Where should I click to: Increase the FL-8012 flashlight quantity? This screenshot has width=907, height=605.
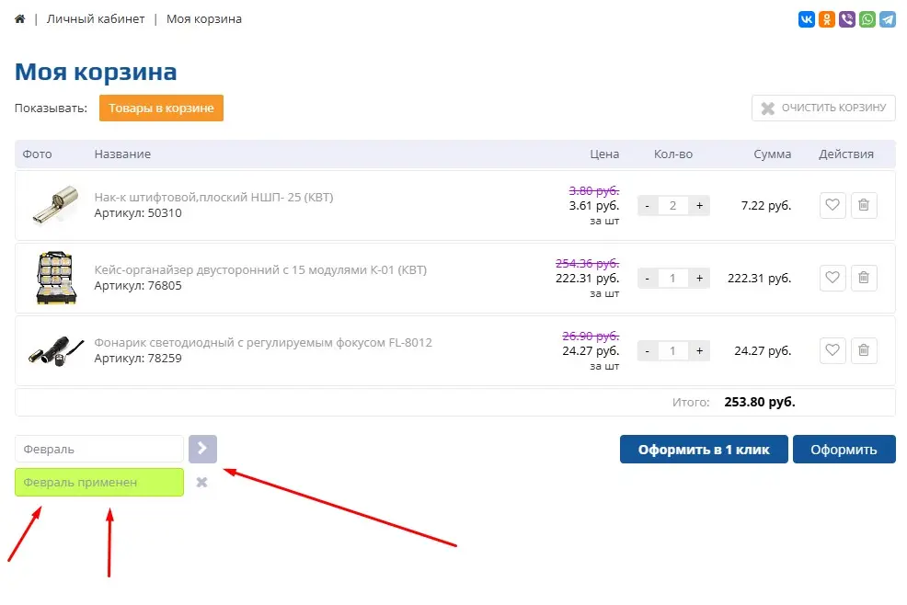coord(699,350)
